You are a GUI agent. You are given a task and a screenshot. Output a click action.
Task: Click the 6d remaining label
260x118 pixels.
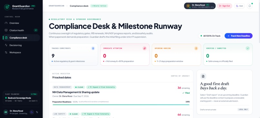coord(184,115)
